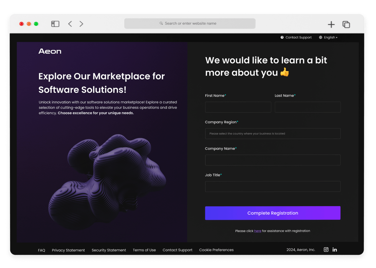This screenshot has width=376, height=268.
Task: Open the Cookie Preferences footer link
Action: pyautogui.click(x=216, y=250)
